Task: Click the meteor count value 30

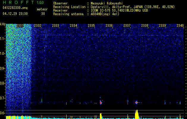Action: (x=43, y=14)
